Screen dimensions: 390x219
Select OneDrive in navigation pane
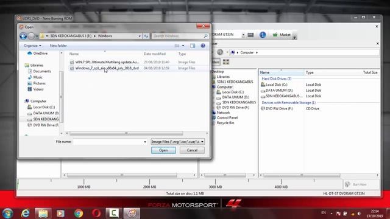pyautogui.click(x=38, y=54)
